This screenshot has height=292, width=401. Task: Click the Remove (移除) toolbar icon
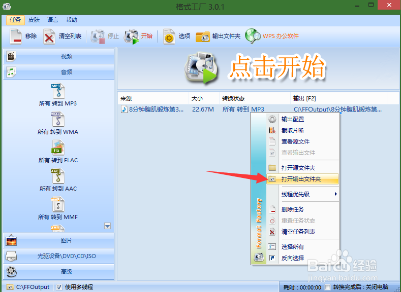(16, 36)
